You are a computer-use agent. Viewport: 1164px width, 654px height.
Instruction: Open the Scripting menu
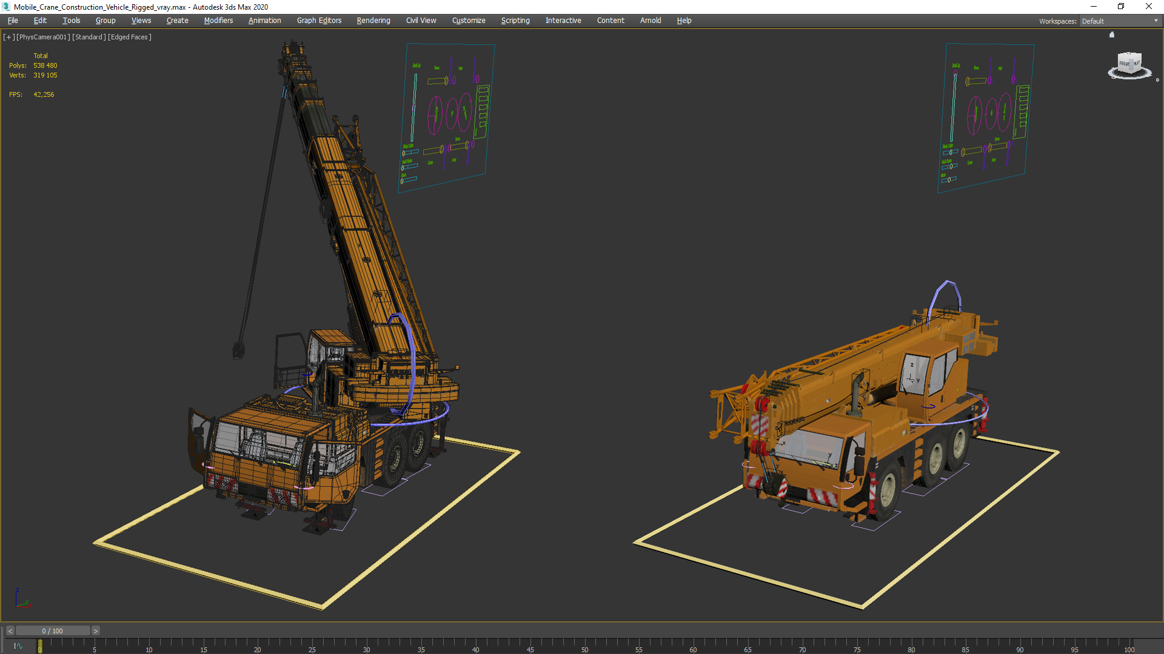(515, 21)
